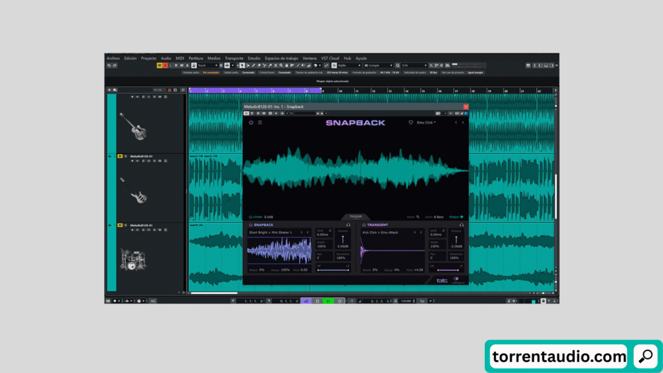Toggle the Output switch in Snapback
The image size is (663, 373).
click(461, 217)
